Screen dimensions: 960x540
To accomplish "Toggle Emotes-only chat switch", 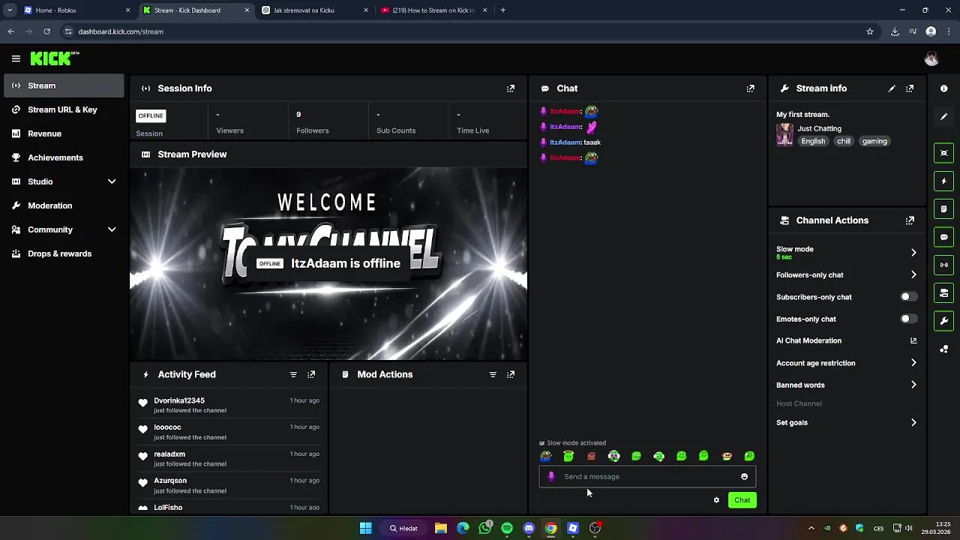I will [907, 319].
